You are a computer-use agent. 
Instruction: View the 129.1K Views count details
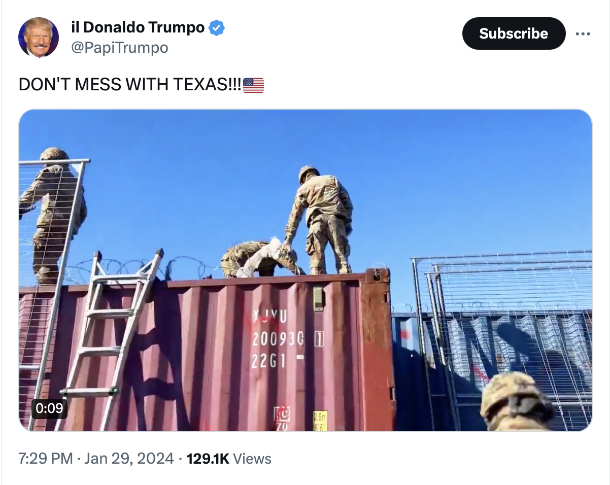pos(229,459)
